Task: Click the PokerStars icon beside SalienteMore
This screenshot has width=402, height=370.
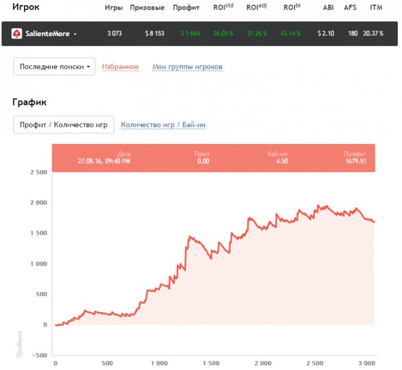Action: pos(17,34)
